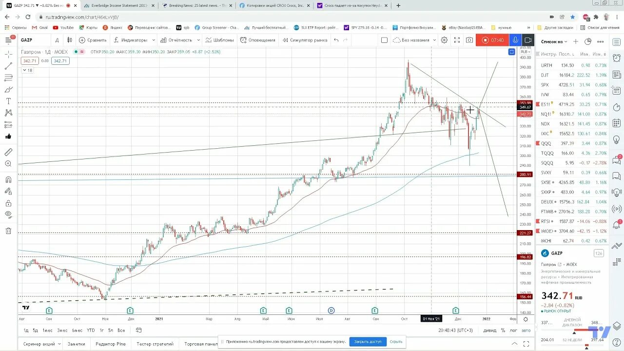
Task: Select the crosshair cursor tool
Action: click(8, 54)
